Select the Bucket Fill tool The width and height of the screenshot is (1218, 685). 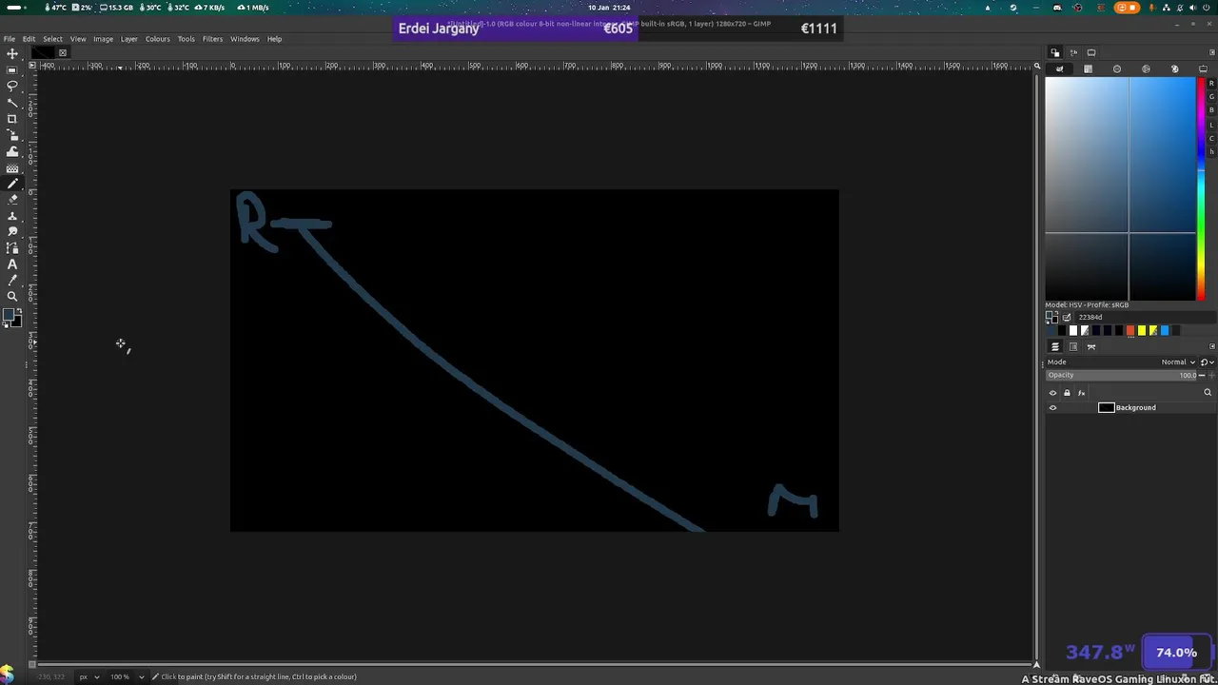click(12, 168)
